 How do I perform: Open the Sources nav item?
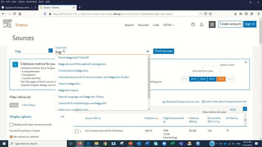pyautogui.click(x=143, y=25)
